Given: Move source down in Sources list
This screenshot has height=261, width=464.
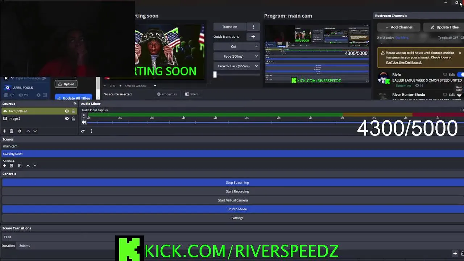Looking at the screenshot, I should [x=35, y=131].
